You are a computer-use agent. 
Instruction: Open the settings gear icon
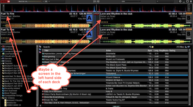[x=180, y=1]
